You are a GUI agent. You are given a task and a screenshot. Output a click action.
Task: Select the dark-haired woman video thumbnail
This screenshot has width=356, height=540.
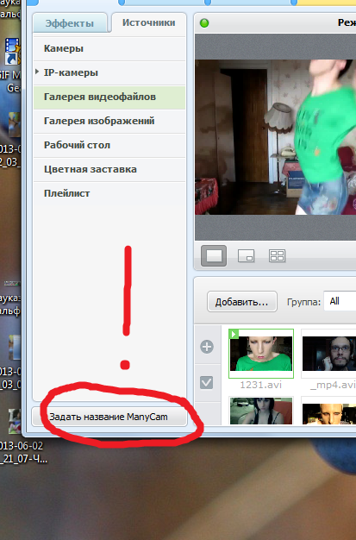click(x=261, y=411)
